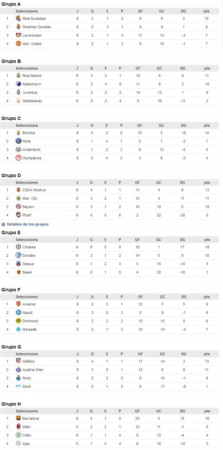Click the Arsenal club crest
Image resolution: width=223 pixels, height=450 pixels.
pyautogui.click(x=18, y=304)
